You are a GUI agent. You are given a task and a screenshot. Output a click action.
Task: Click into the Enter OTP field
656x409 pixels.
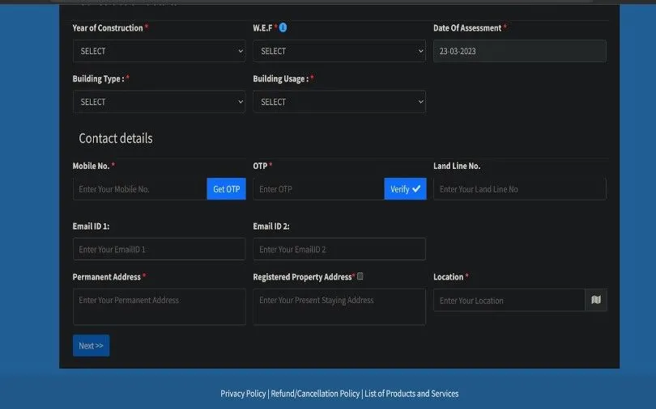point(318,189)
